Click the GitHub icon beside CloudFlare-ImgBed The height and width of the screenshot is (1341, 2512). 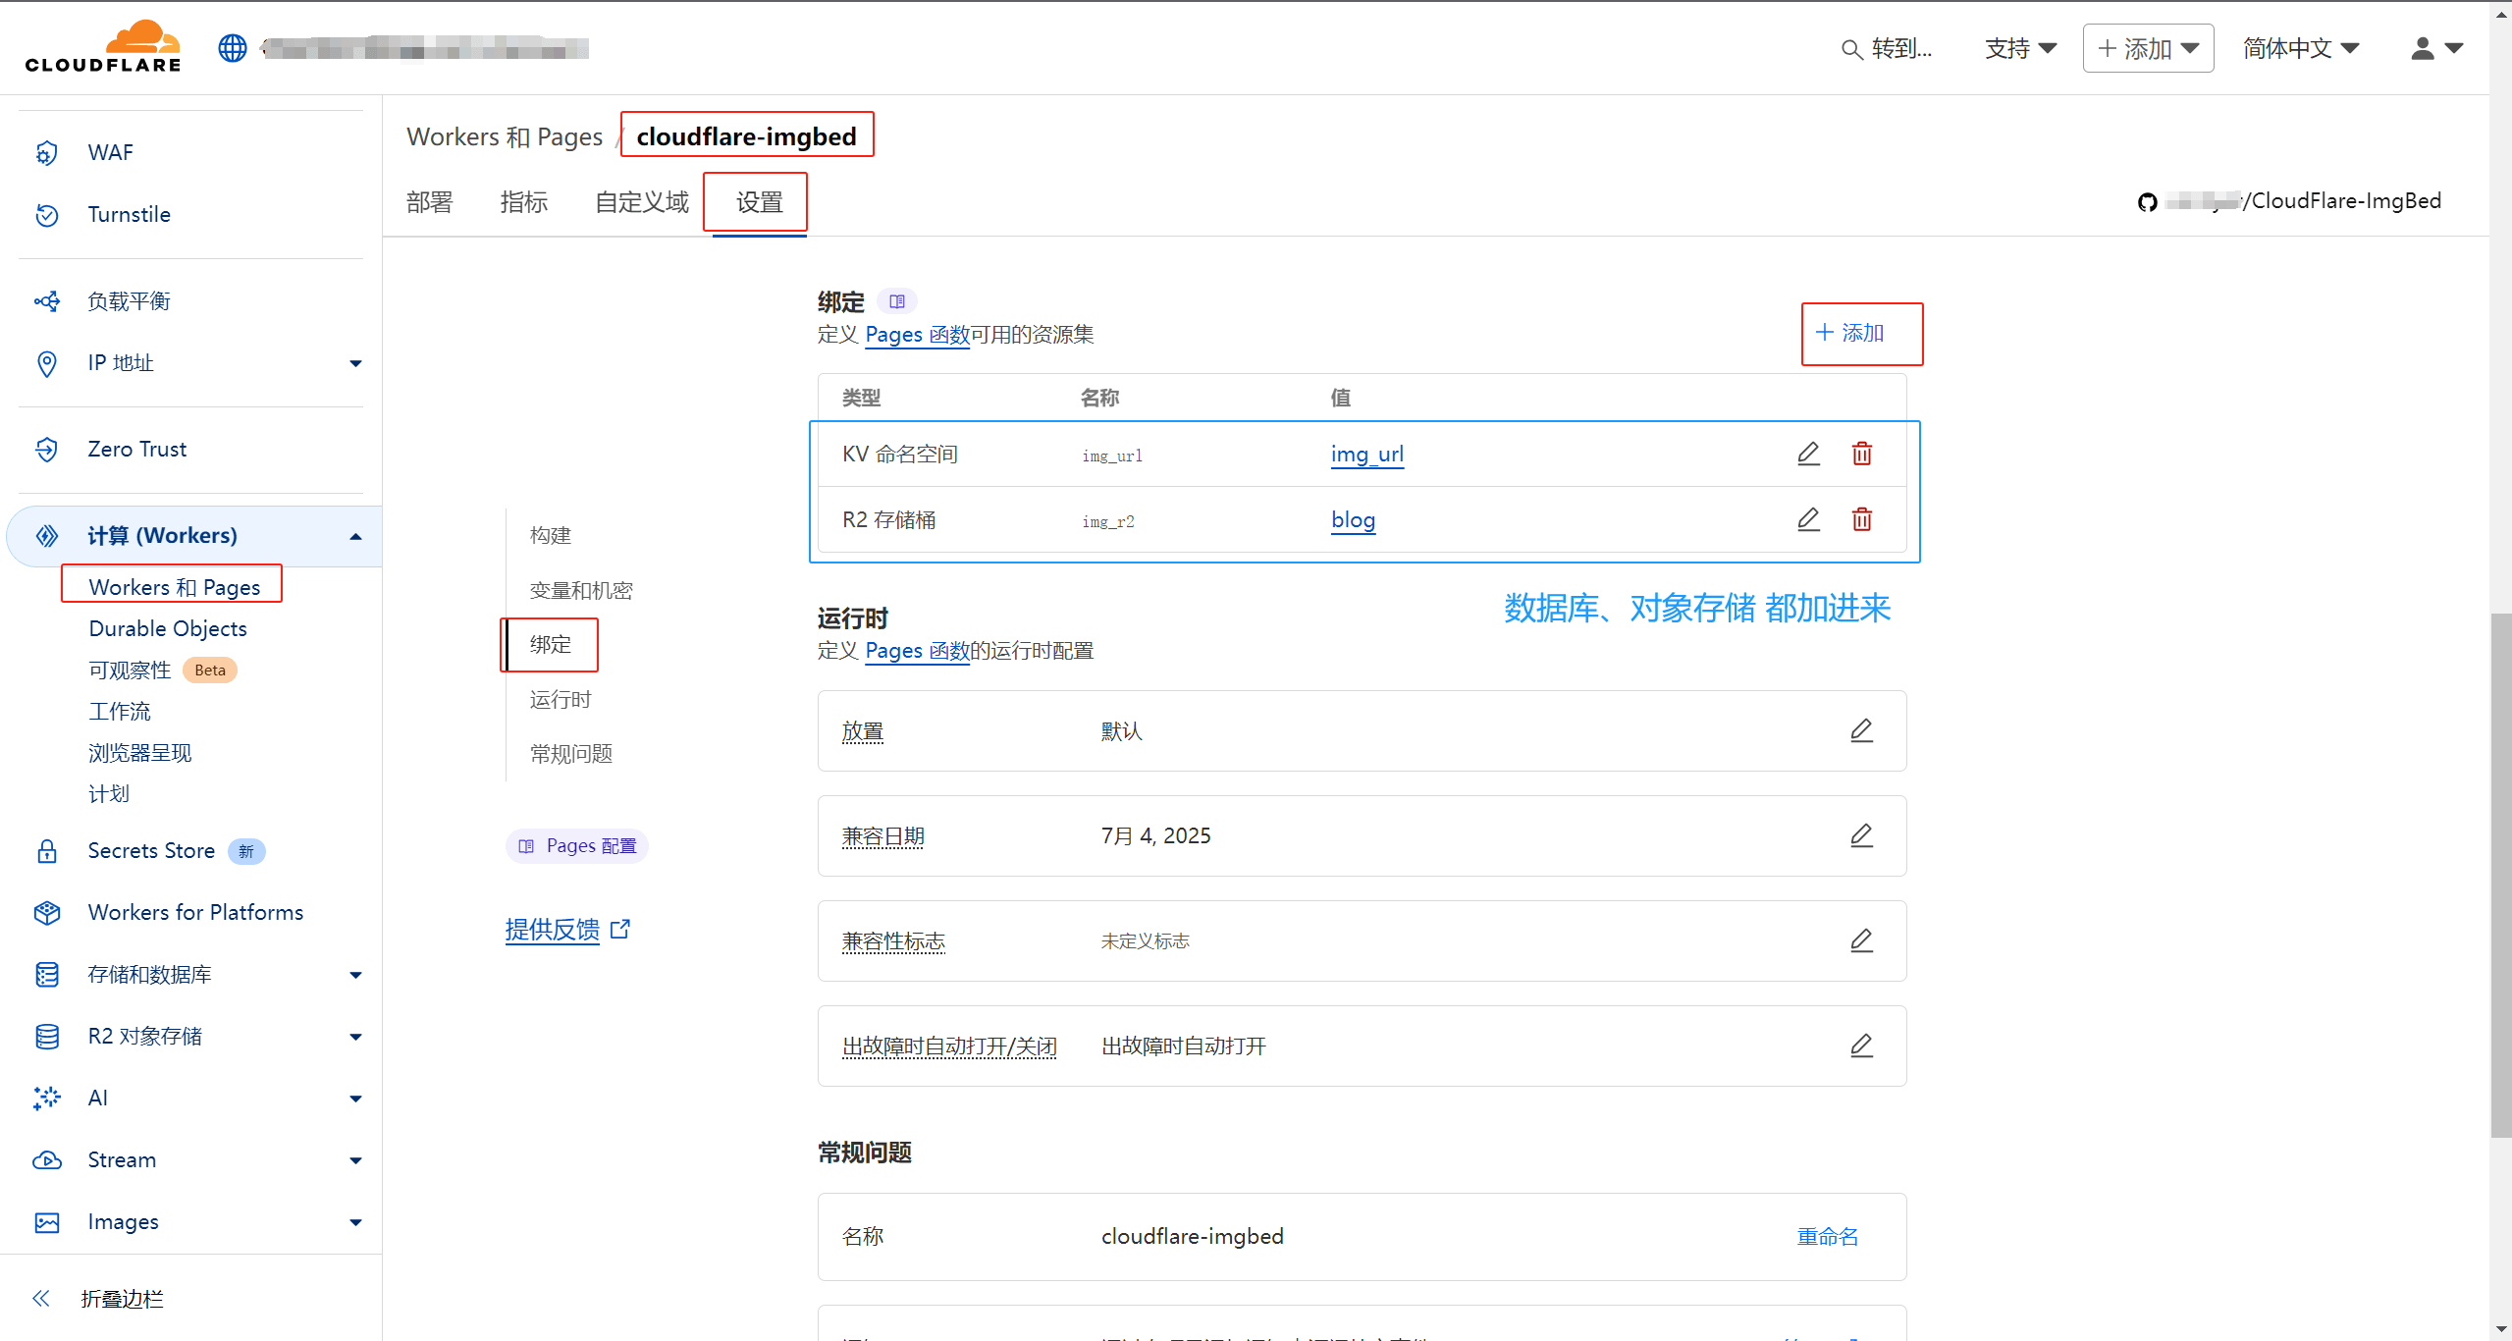[2148, 202]
